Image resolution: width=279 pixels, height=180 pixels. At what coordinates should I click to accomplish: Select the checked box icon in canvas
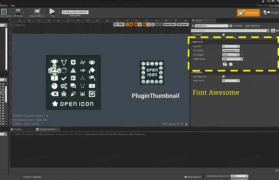click(92, 94)
